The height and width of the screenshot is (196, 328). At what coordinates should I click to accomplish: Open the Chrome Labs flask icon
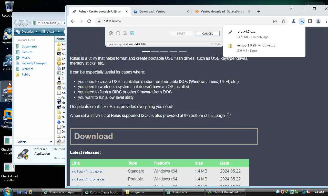[294, 21]
